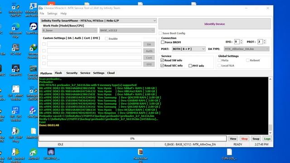This screenshot has height=163, width=290.
Task: Launch UFI - Android ToolBox shortcut
Action: tap(15, 156)
